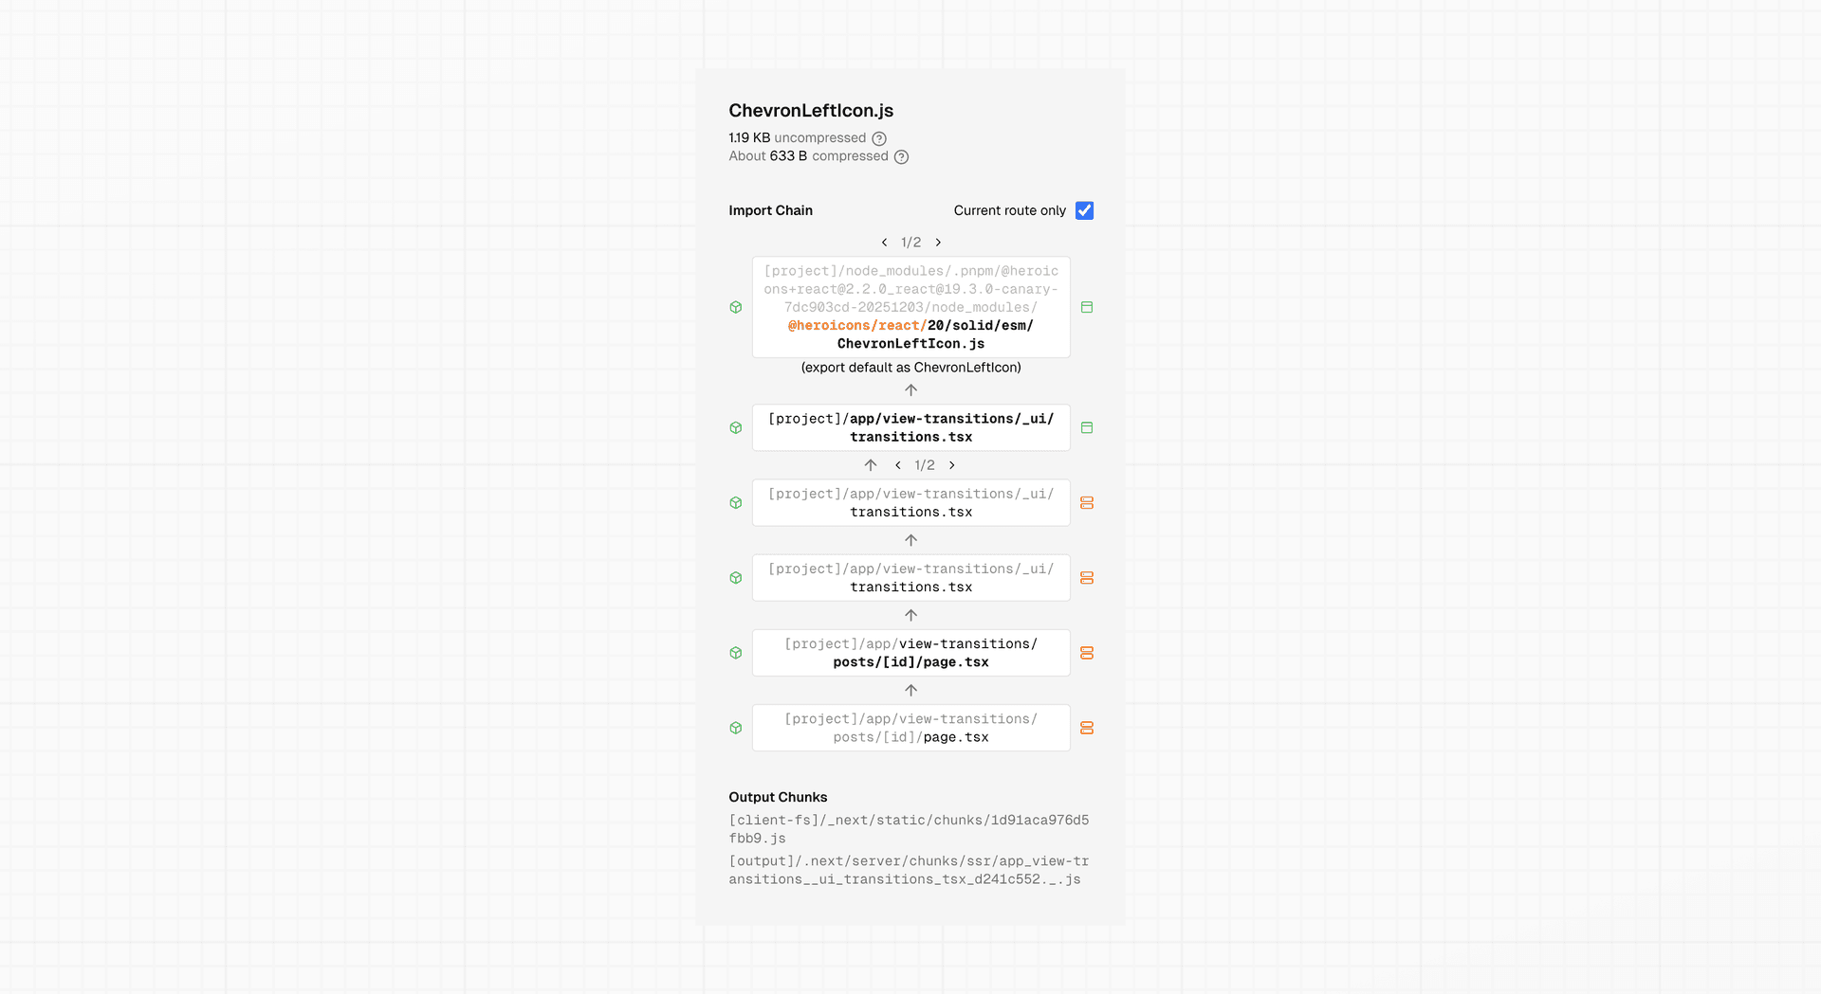Open the help icon beside compressed size
1821x994 pixels.
(x=900, y=156)
